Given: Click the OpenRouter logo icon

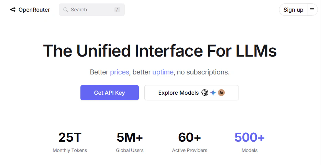Looking at the screenshot, I should coord(13,10).
